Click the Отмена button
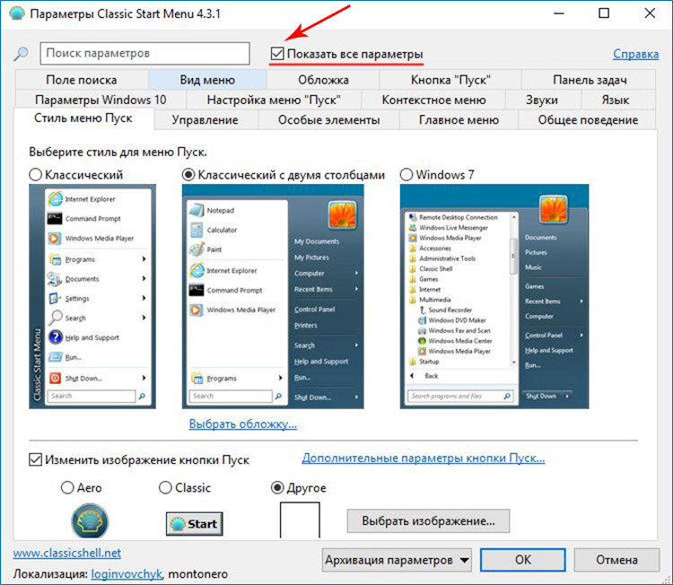 [x=616, y=560]
